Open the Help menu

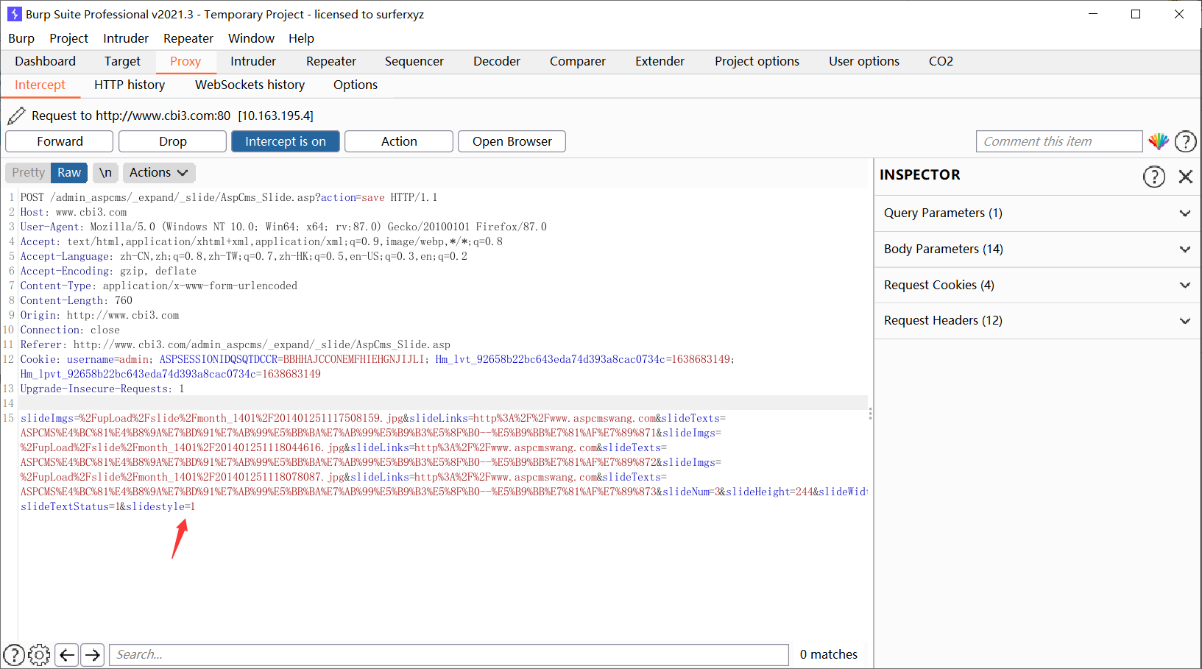[x=301, y=38]
